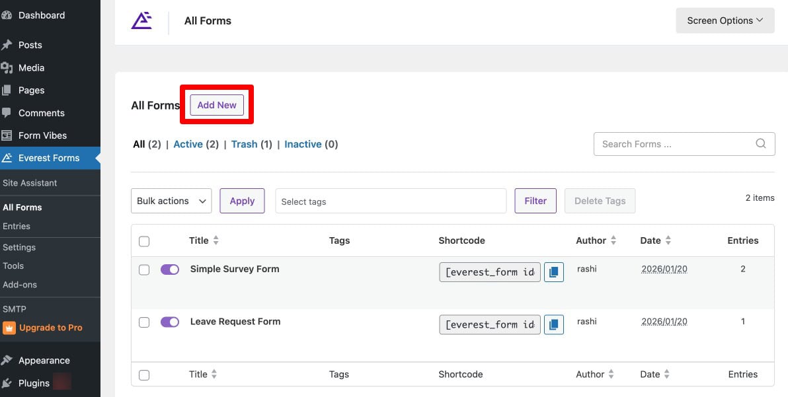Click date on Leave Request Form row
Viewport: 788px width, 397px height.
(x=664, y=322)
